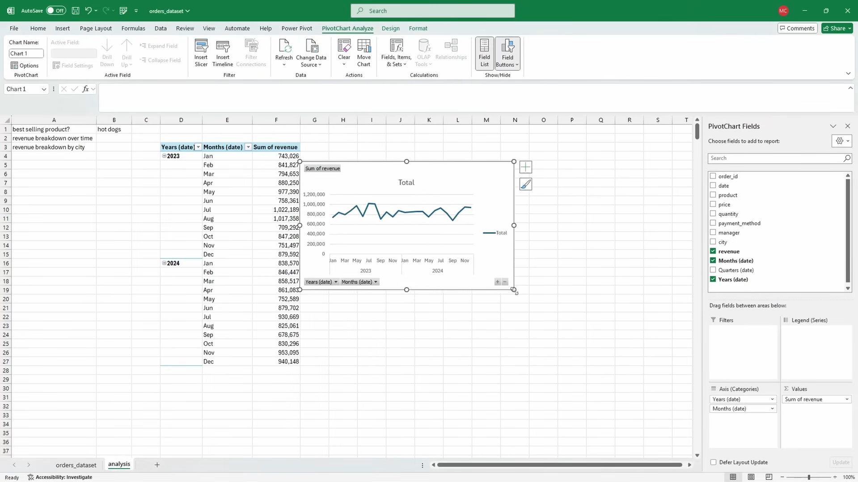The width and height of the screenshot is (858, 482).
Task: Switch to Normal view icon
Action: tap(733, 477)
